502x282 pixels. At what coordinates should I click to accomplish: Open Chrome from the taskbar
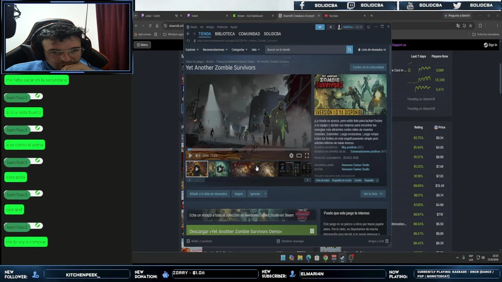pos(326,258)
